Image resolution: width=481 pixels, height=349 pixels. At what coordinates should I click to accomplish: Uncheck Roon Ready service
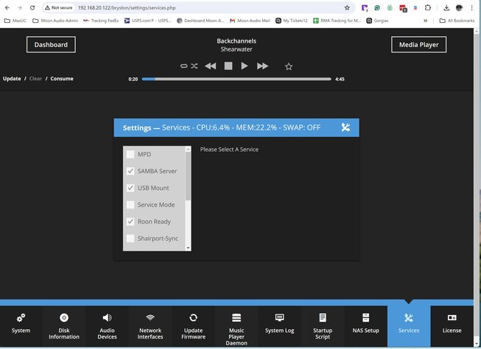click(x=130, y=222)
